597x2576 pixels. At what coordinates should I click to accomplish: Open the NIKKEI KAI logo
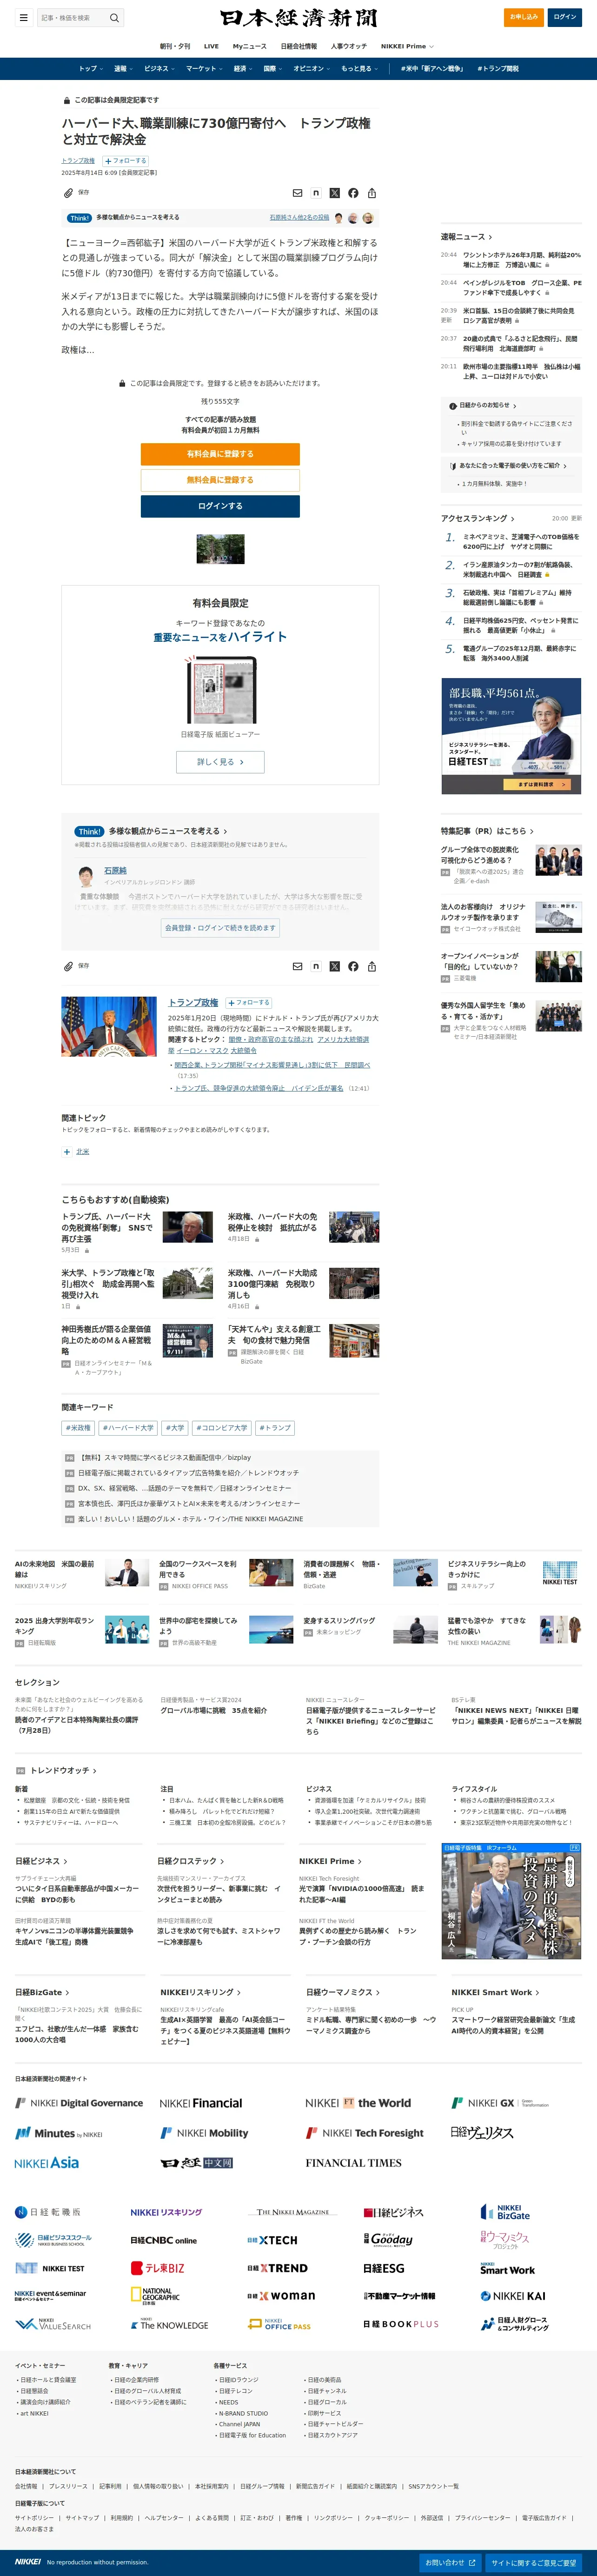512,2296
